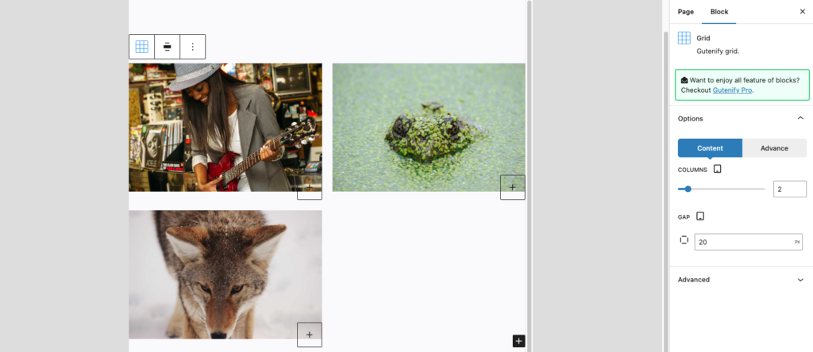Toggle responsive device icon beside Columns
813x352 pixels.
click(x=718, y=169)
